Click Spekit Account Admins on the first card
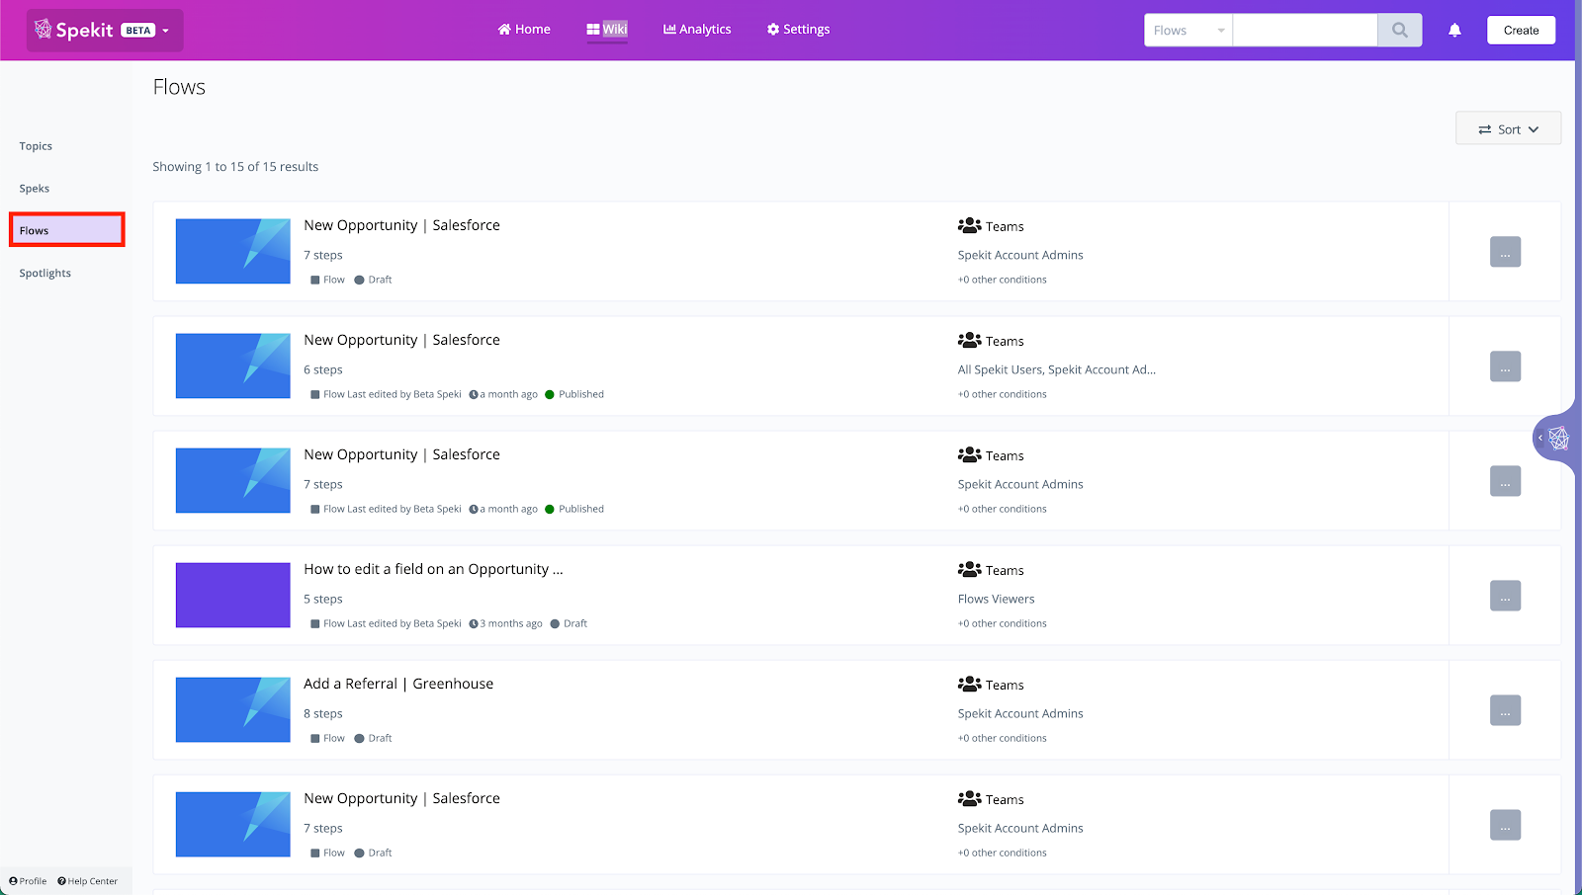The width and height of the screenshot is (1582, 895). point(1020,255)
